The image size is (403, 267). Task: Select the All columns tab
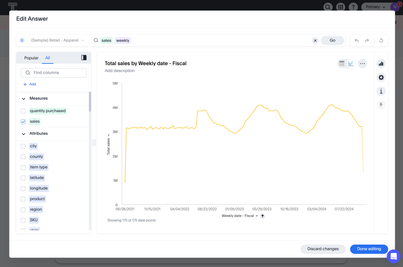click(47, 58)
